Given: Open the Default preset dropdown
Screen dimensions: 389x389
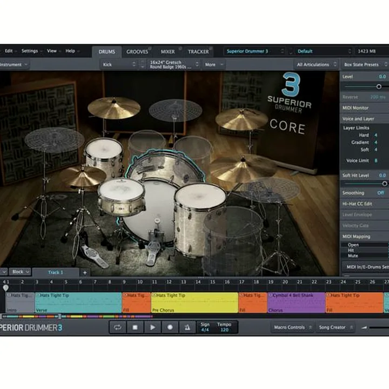Looking at the screenshot, I should coord(324,51).
